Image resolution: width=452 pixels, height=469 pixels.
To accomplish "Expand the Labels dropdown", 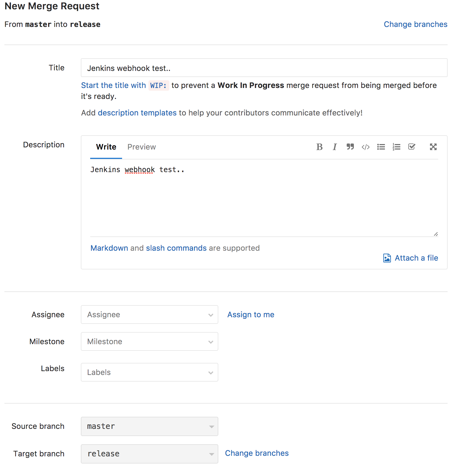I will (150, 372).
